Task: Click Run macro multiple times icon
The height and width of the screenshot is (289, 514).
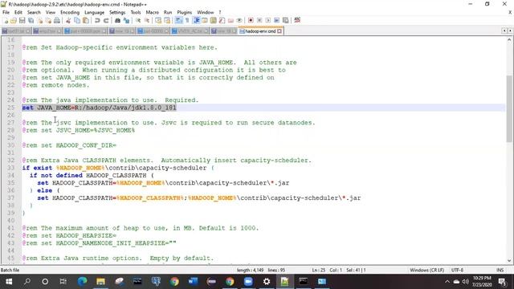Action: tap(277, 20)
